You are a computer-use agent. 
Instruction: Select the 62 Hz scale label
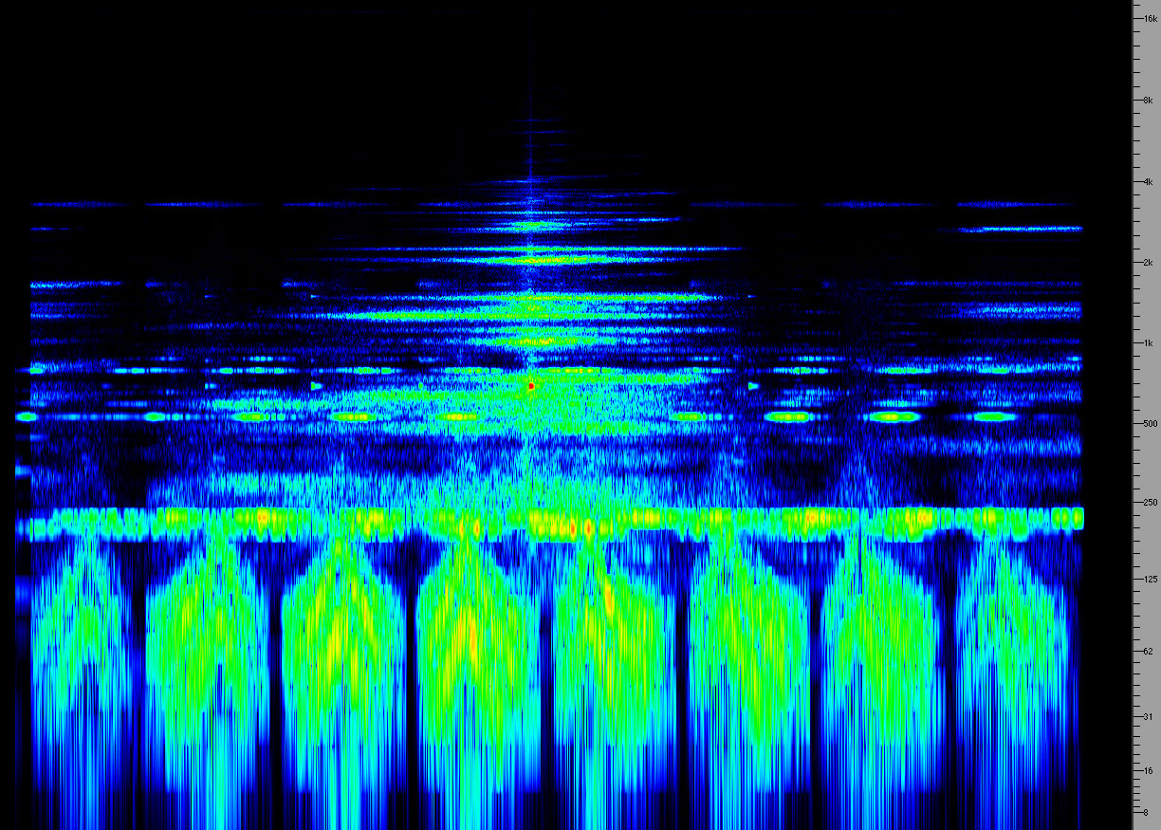point(1149,651)
